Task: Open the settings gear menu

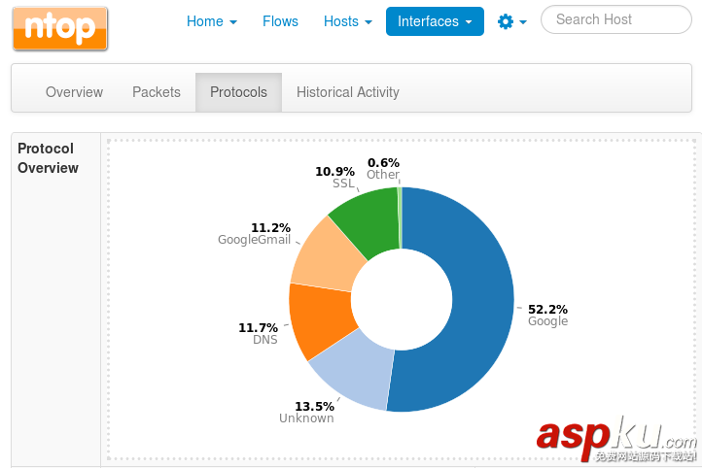Action: pos(511,21)
